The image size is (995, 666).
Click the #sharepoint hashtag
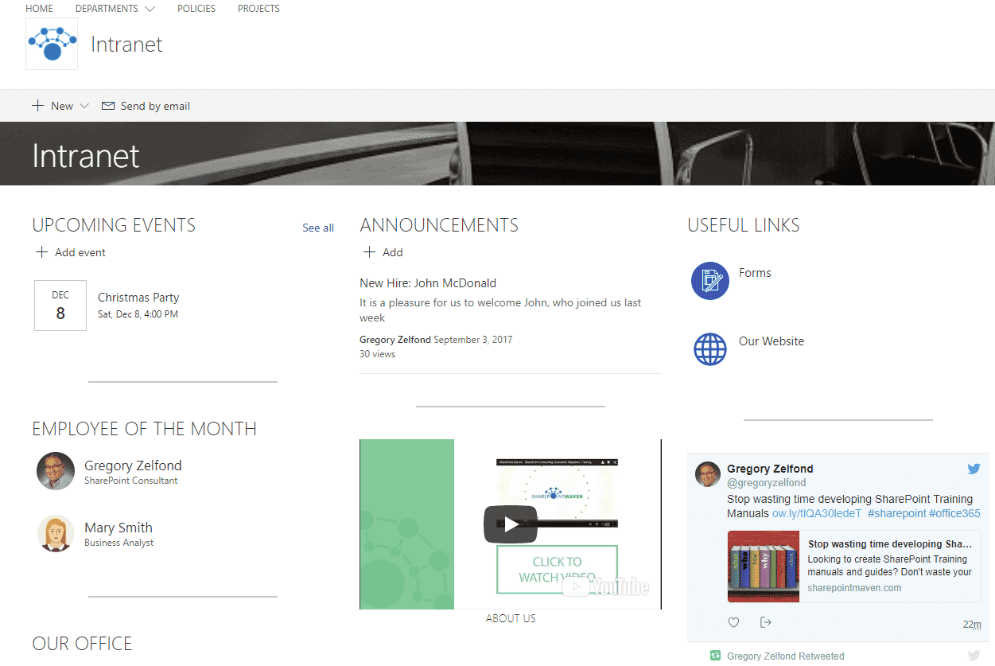coord(896,513)
